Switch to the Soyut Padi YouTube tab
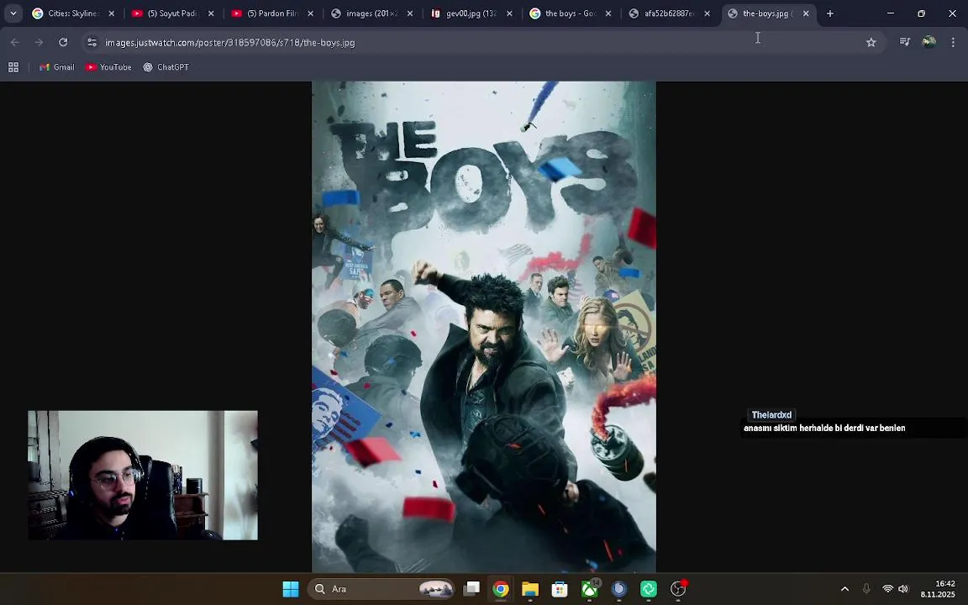968x605 pixels. click(x=172, y=13)
